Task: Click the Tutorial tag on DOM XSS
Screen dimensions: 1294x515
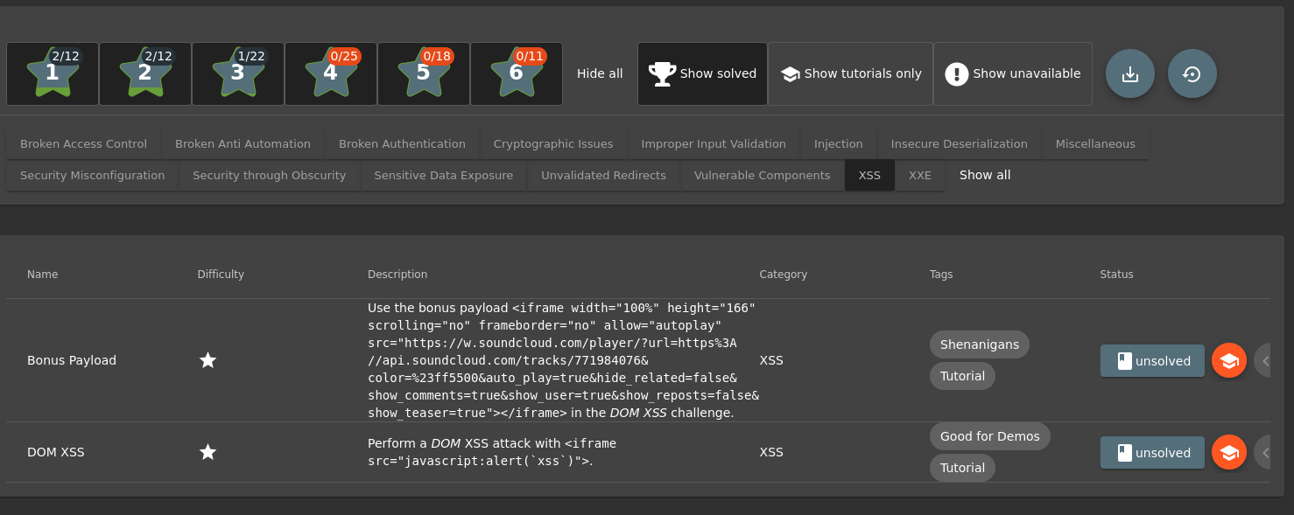Action: (x=962, y=468)
